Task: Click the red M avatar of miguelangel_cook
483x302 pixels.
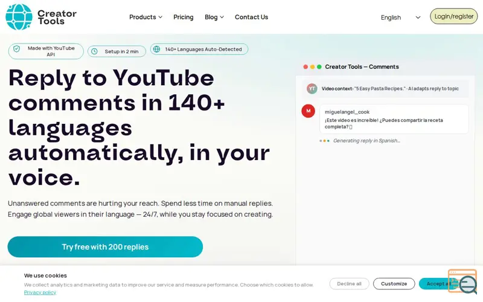Action: tap(308, 111)
